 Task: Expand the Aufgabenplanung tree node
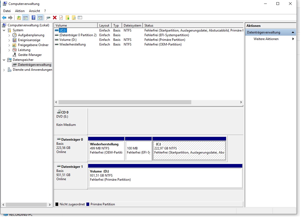coord(9,35)
